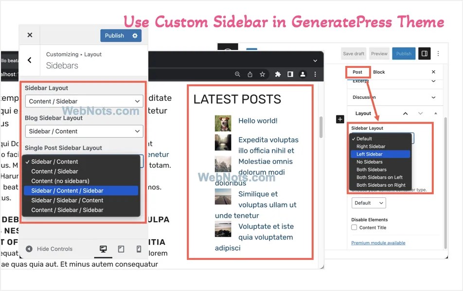Select Right Sidebar option
Screen dimensions: 463x291
coord(380,146)
